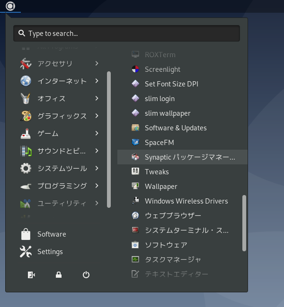The height and width of the screenshot is (307, 284).
Task: Click the システムターミナル terminal icon
Action: click(x=135, y=230)
